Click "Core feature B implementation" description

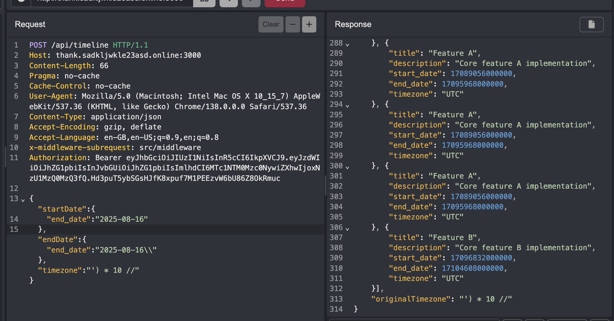(x=523, y=248)
